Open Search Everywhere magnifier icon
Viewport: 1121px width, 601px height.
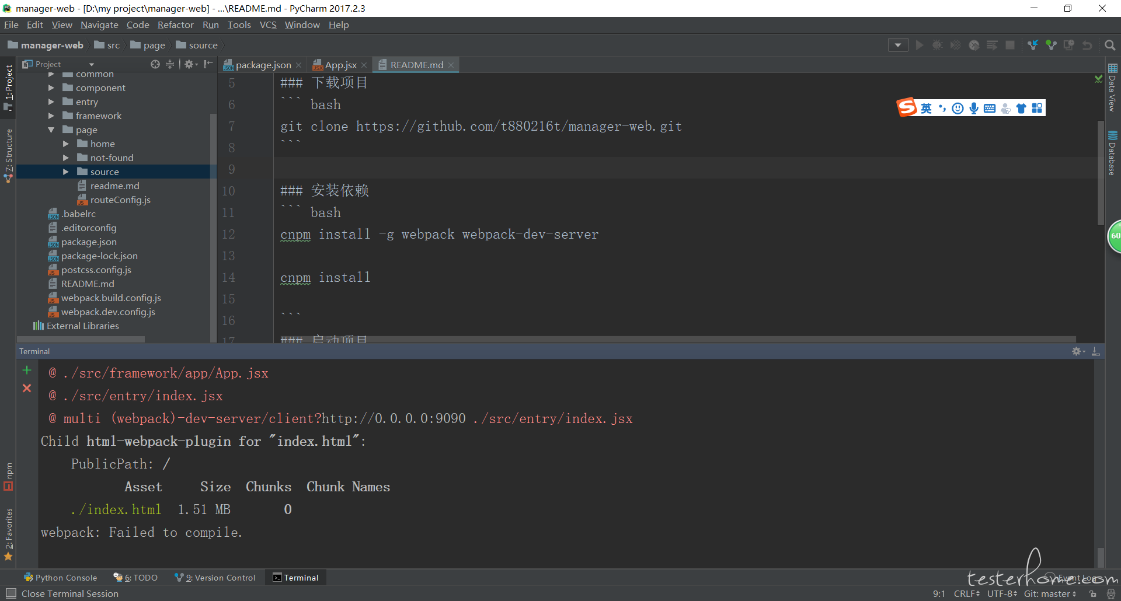click(x=1110, y=45)
